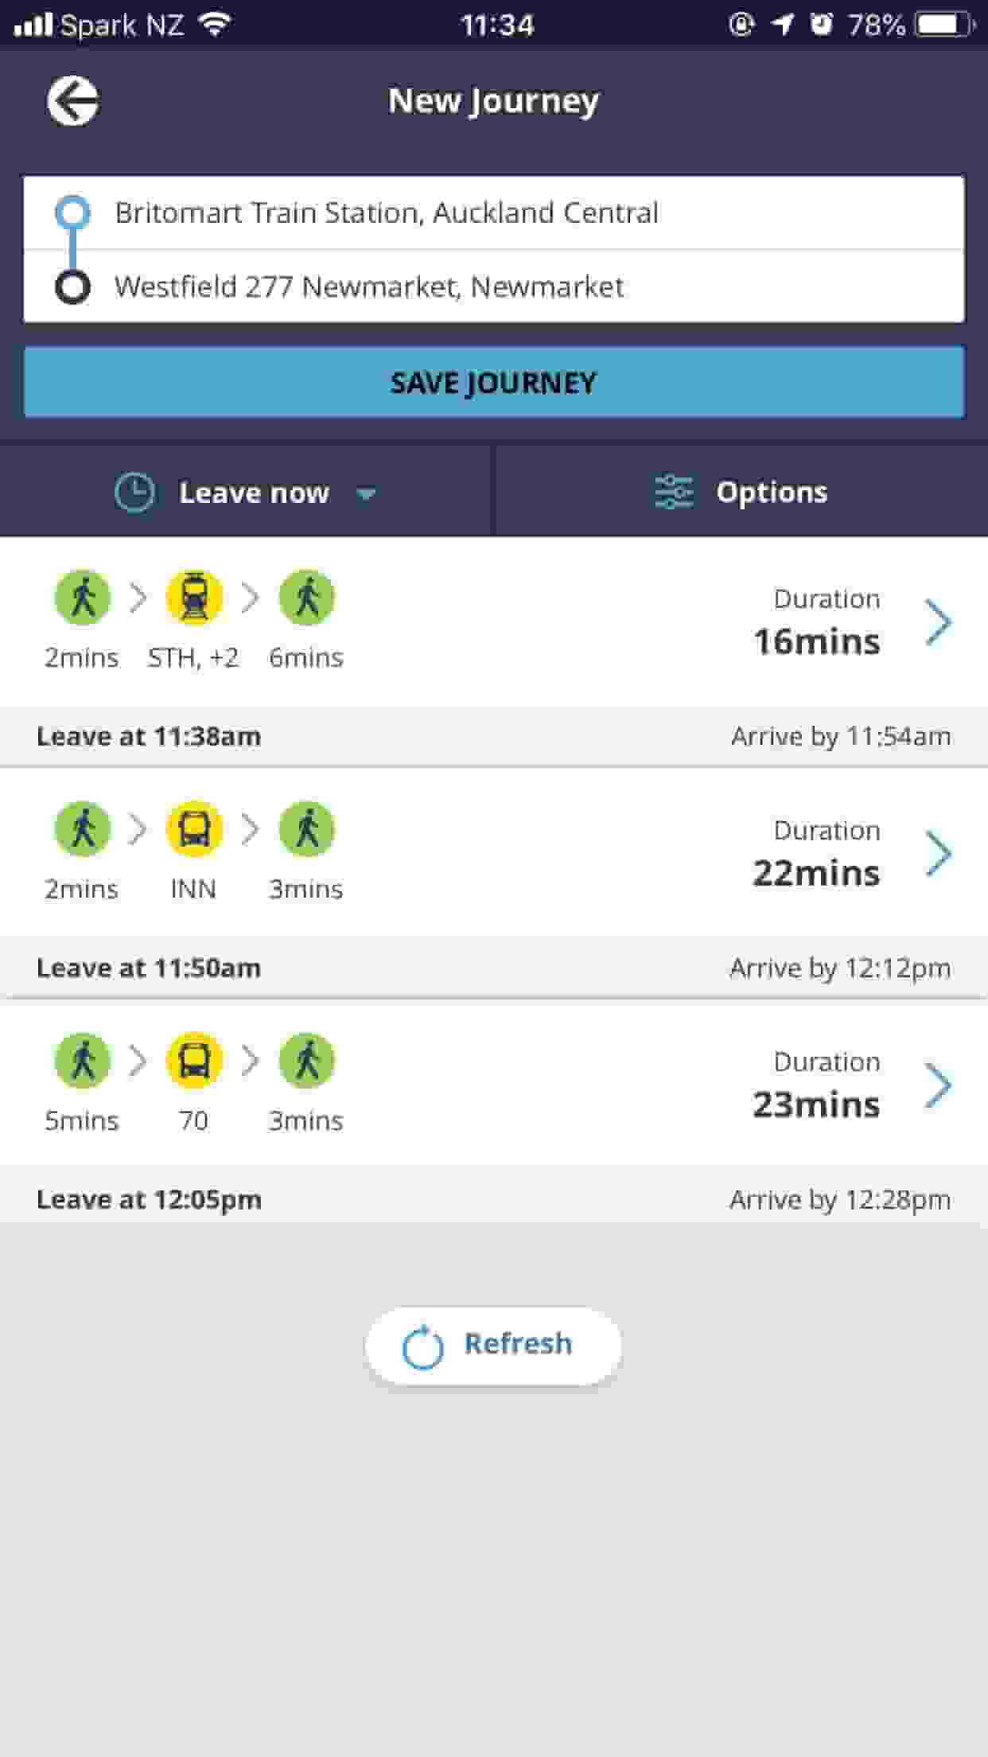Click the train icon labeled STH, +2

tap(194, 597)
